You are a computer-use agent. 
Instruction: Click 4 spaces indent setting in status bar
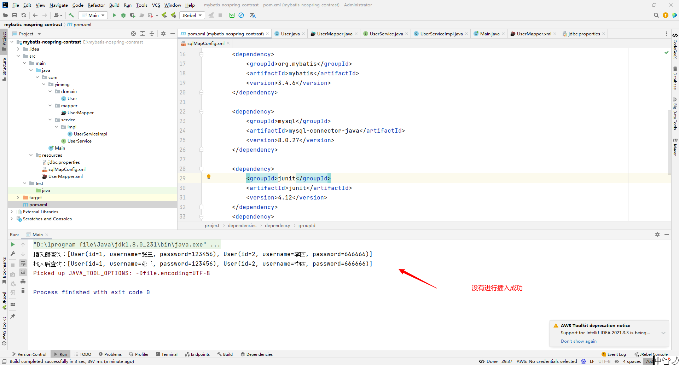pyautogui.click(x=632, y=361)
